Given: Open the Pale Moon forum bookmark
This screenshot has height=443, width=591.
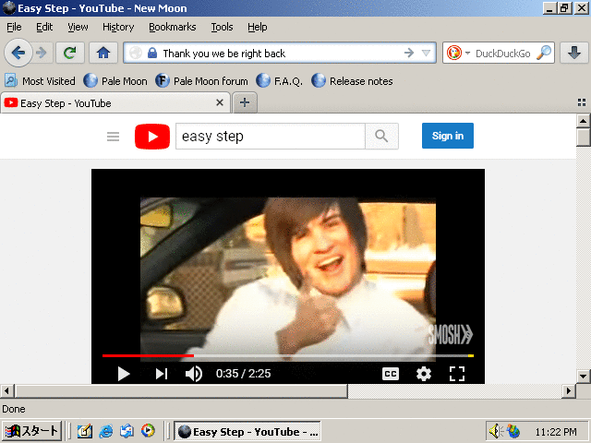Looking at the screenshot, I should [201, 81].
